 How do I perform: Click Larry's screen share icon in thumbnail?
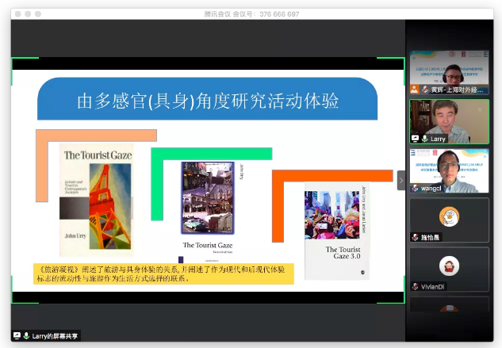415,139
